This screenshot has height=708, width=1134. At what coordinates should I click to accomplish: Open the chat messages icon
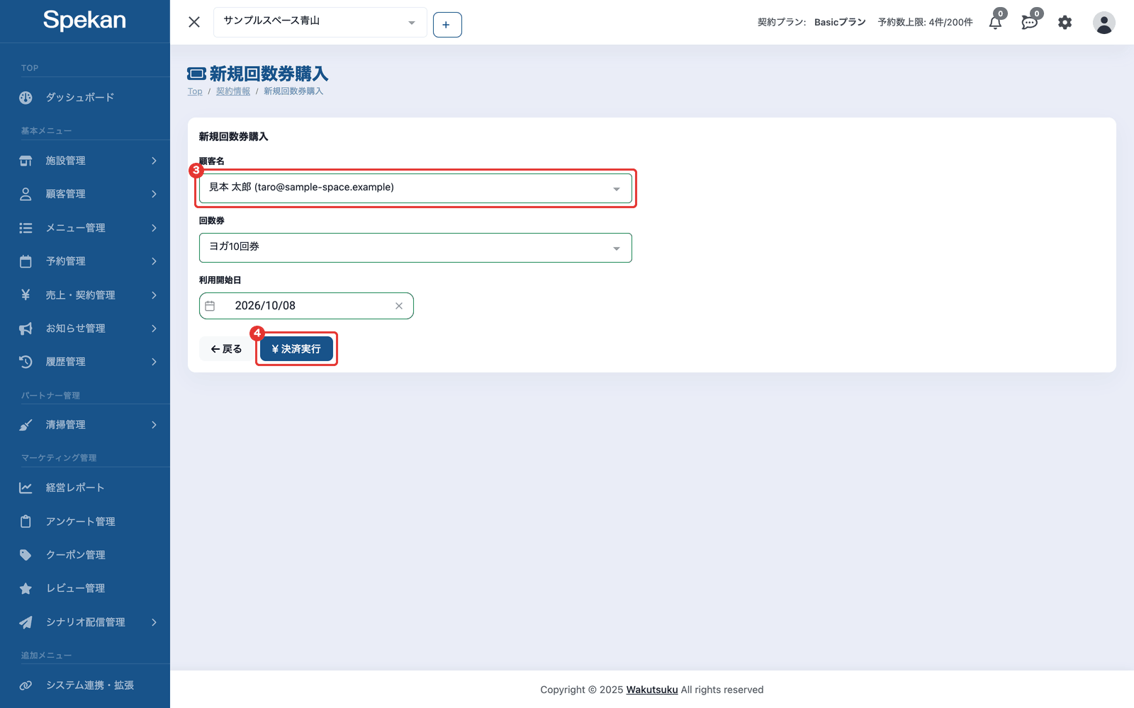tap(1030, 23)
